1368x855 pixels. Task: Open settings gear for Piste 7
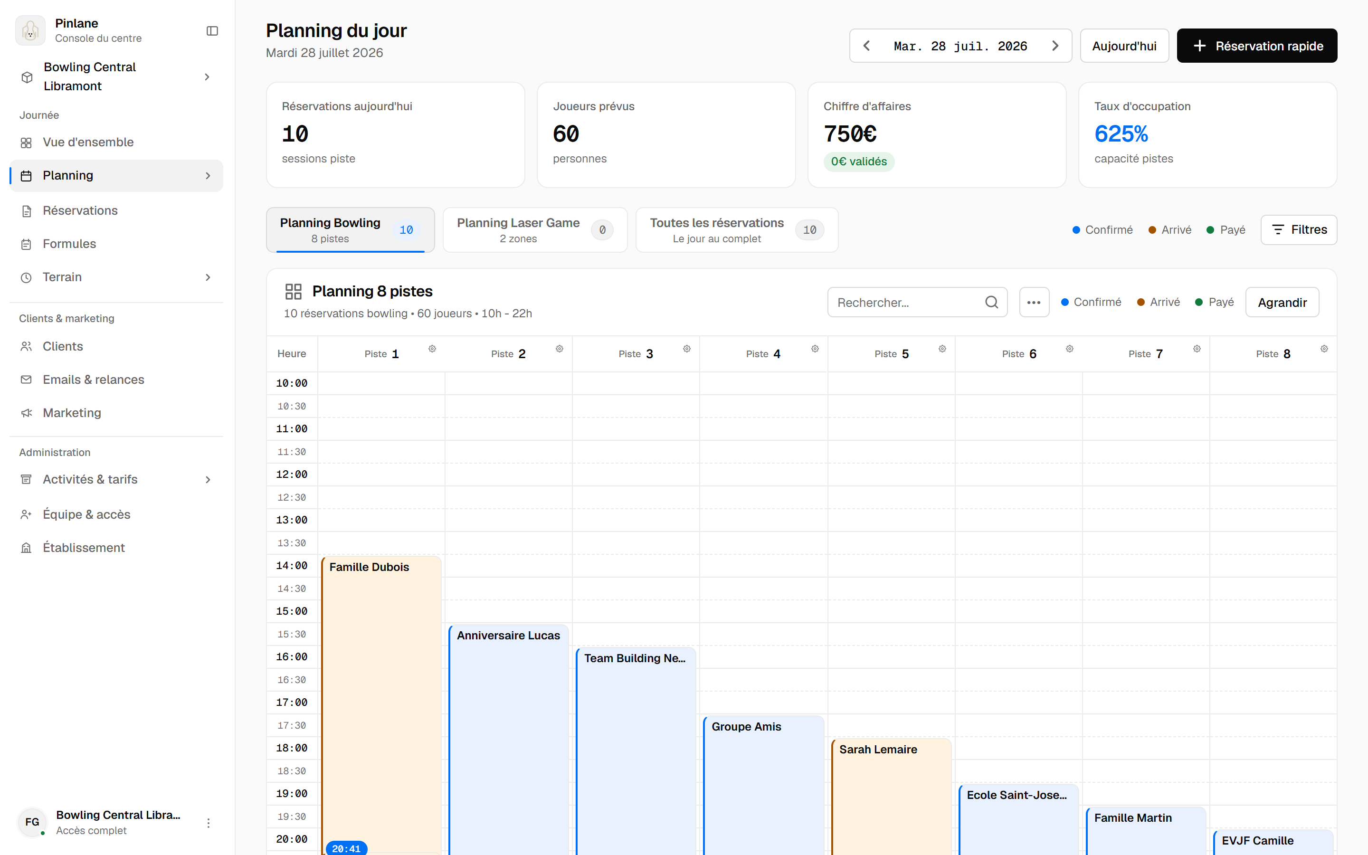pos(1197,349)
